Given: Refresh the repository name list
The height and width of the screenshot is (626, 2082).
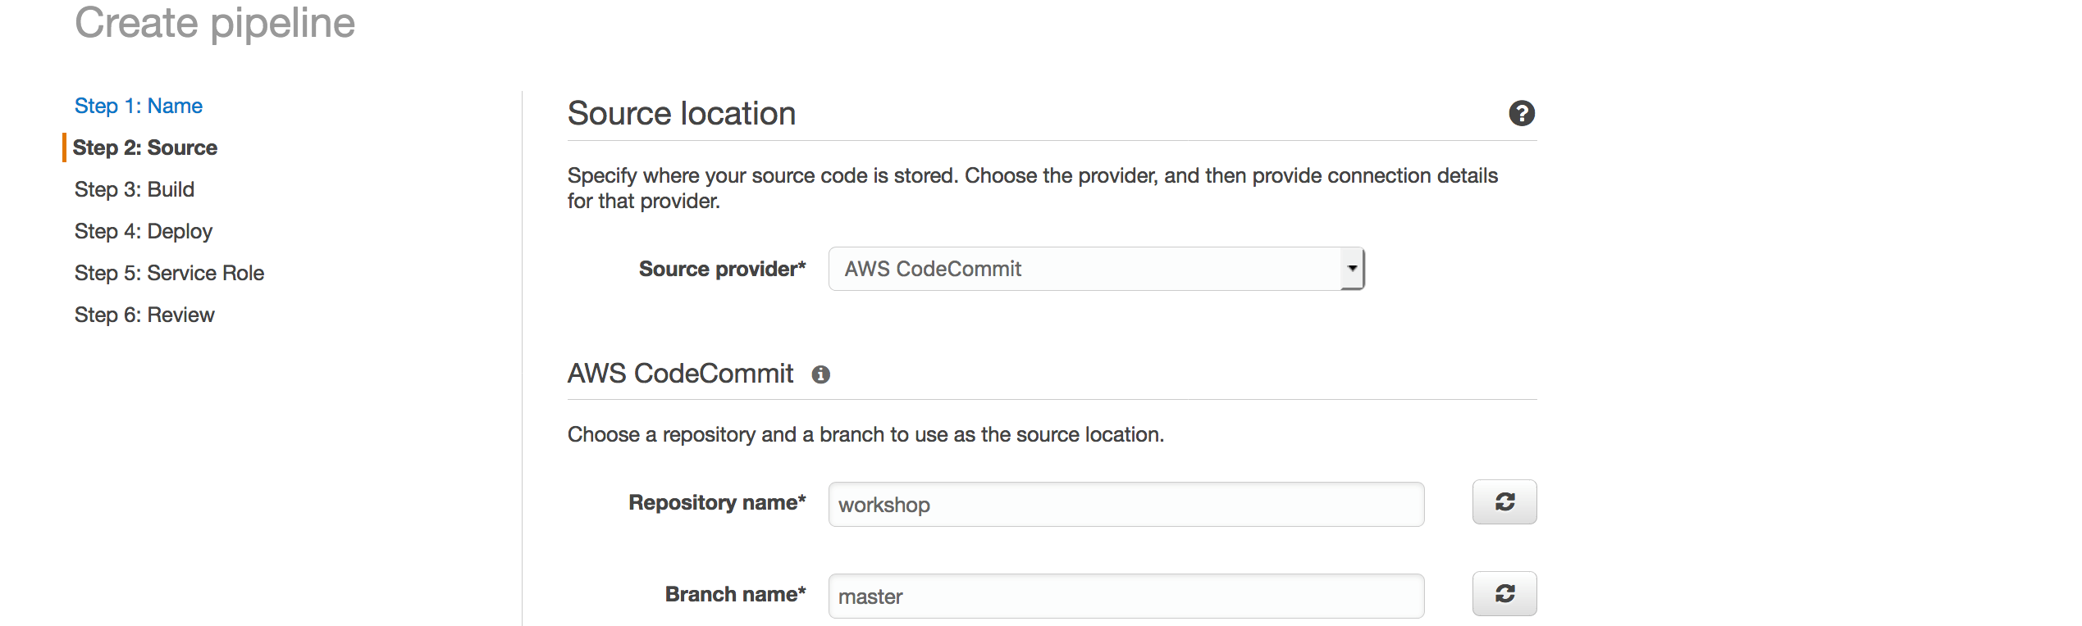Looking at the screenshot, I should (x=1504, y=501).
